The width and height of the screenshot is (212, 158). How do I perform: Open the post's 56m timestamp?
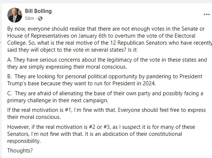click(x=30, y=18)
